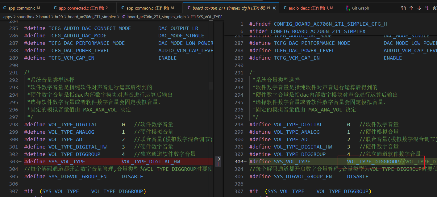Viewport: 437px width, 197px height.
Task: Click line number 298 in the left pane
Action: tap(14, 124)
